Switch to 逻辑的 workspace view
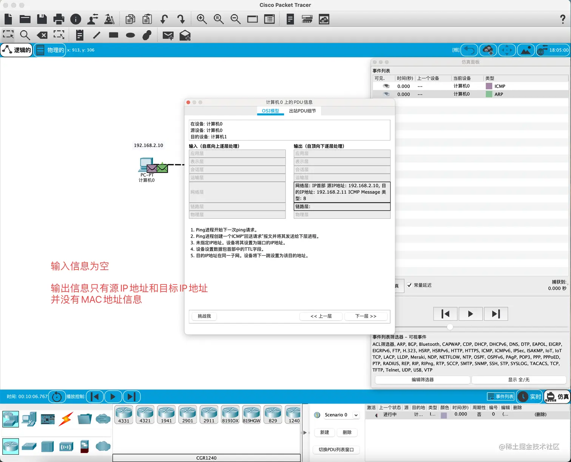This screenshot has width=571, height=462. [x=17, y=50]
